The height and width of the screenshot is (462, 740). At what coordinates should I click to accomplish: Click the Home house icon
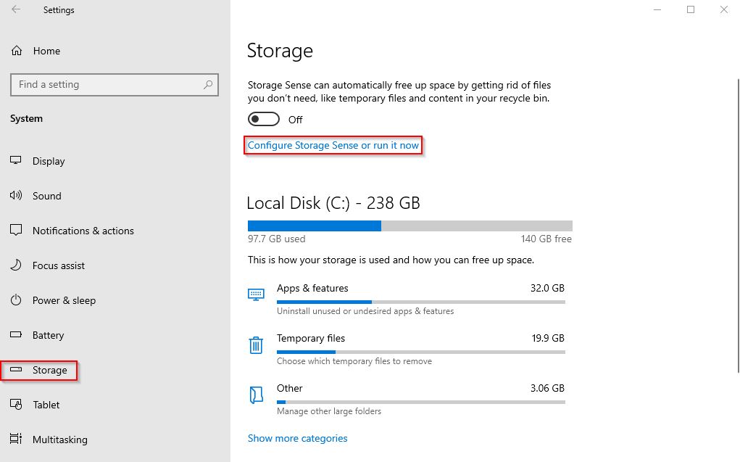(x=16, y=51)
